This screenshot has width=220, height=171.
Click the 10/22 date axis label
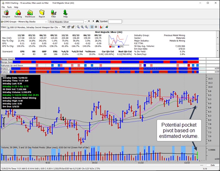94,163
